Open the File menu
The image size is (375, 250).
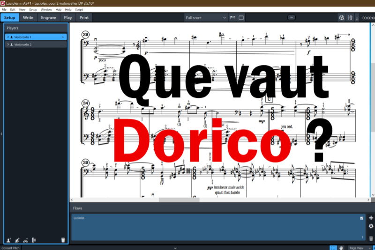coord(4,9)
